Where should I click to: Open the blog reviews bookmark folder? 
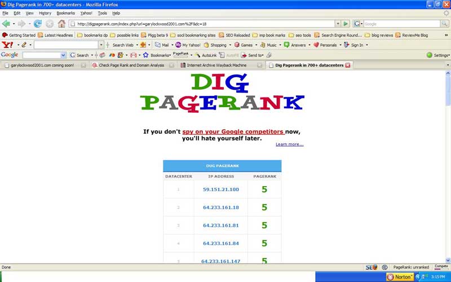pos(379,35)
